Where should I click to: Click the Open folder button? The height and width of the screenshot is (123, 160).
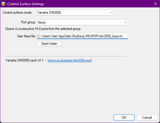pyautogui.click(x=49, y=44)
